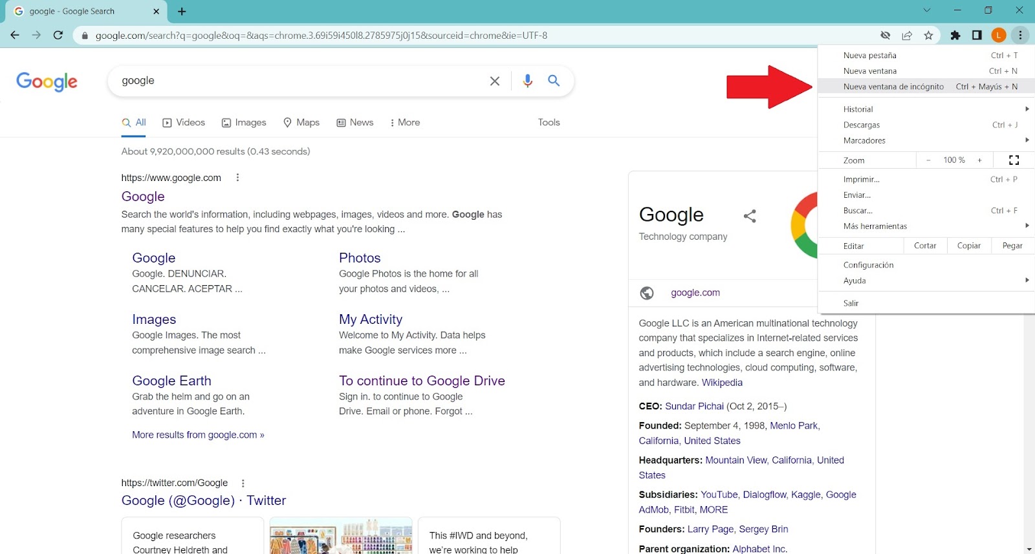The width and height of the screenshot is (1035, 554).
Task: Open the main Google result title link
Action: click(x=143, y=197)
